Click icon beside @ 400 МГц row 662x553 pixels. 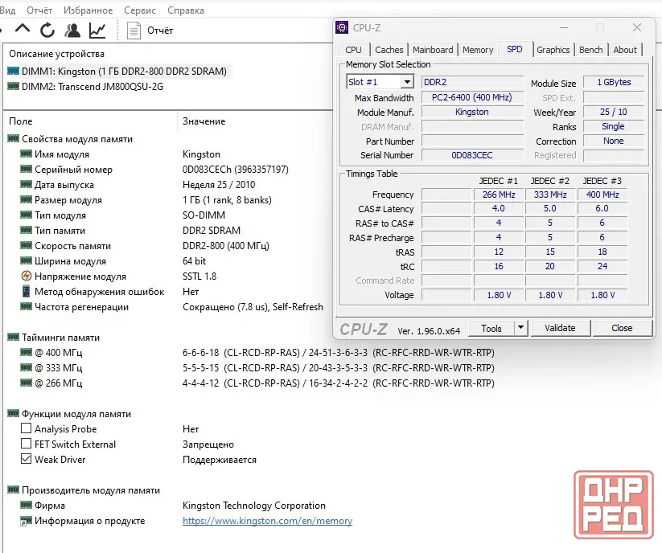pyautogui.click(x=27, y=352)
